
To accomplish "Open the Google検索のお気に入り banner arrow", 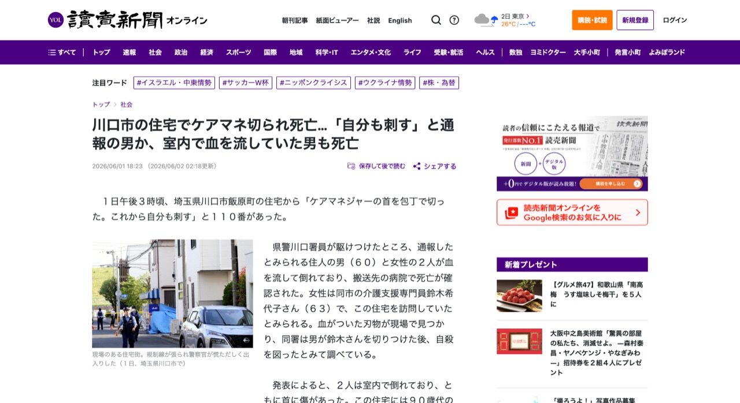I will [x=638, y=212].
